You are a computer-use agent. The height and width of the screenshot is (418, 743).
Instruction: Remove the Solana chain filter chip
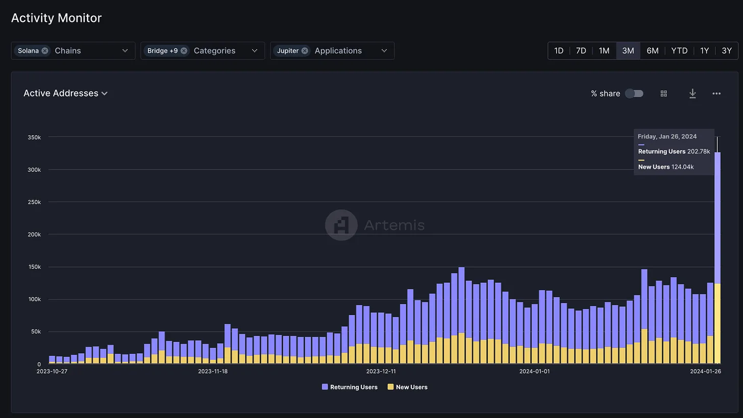point(45,50)
